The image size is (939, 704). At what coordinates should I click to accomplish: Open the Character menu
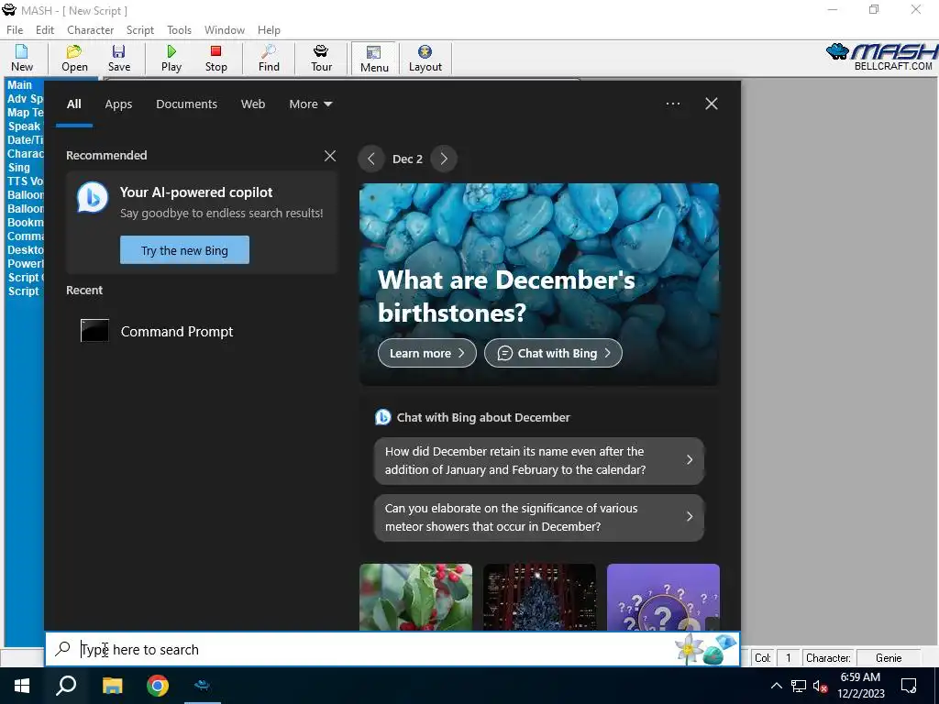pos(91,30)
